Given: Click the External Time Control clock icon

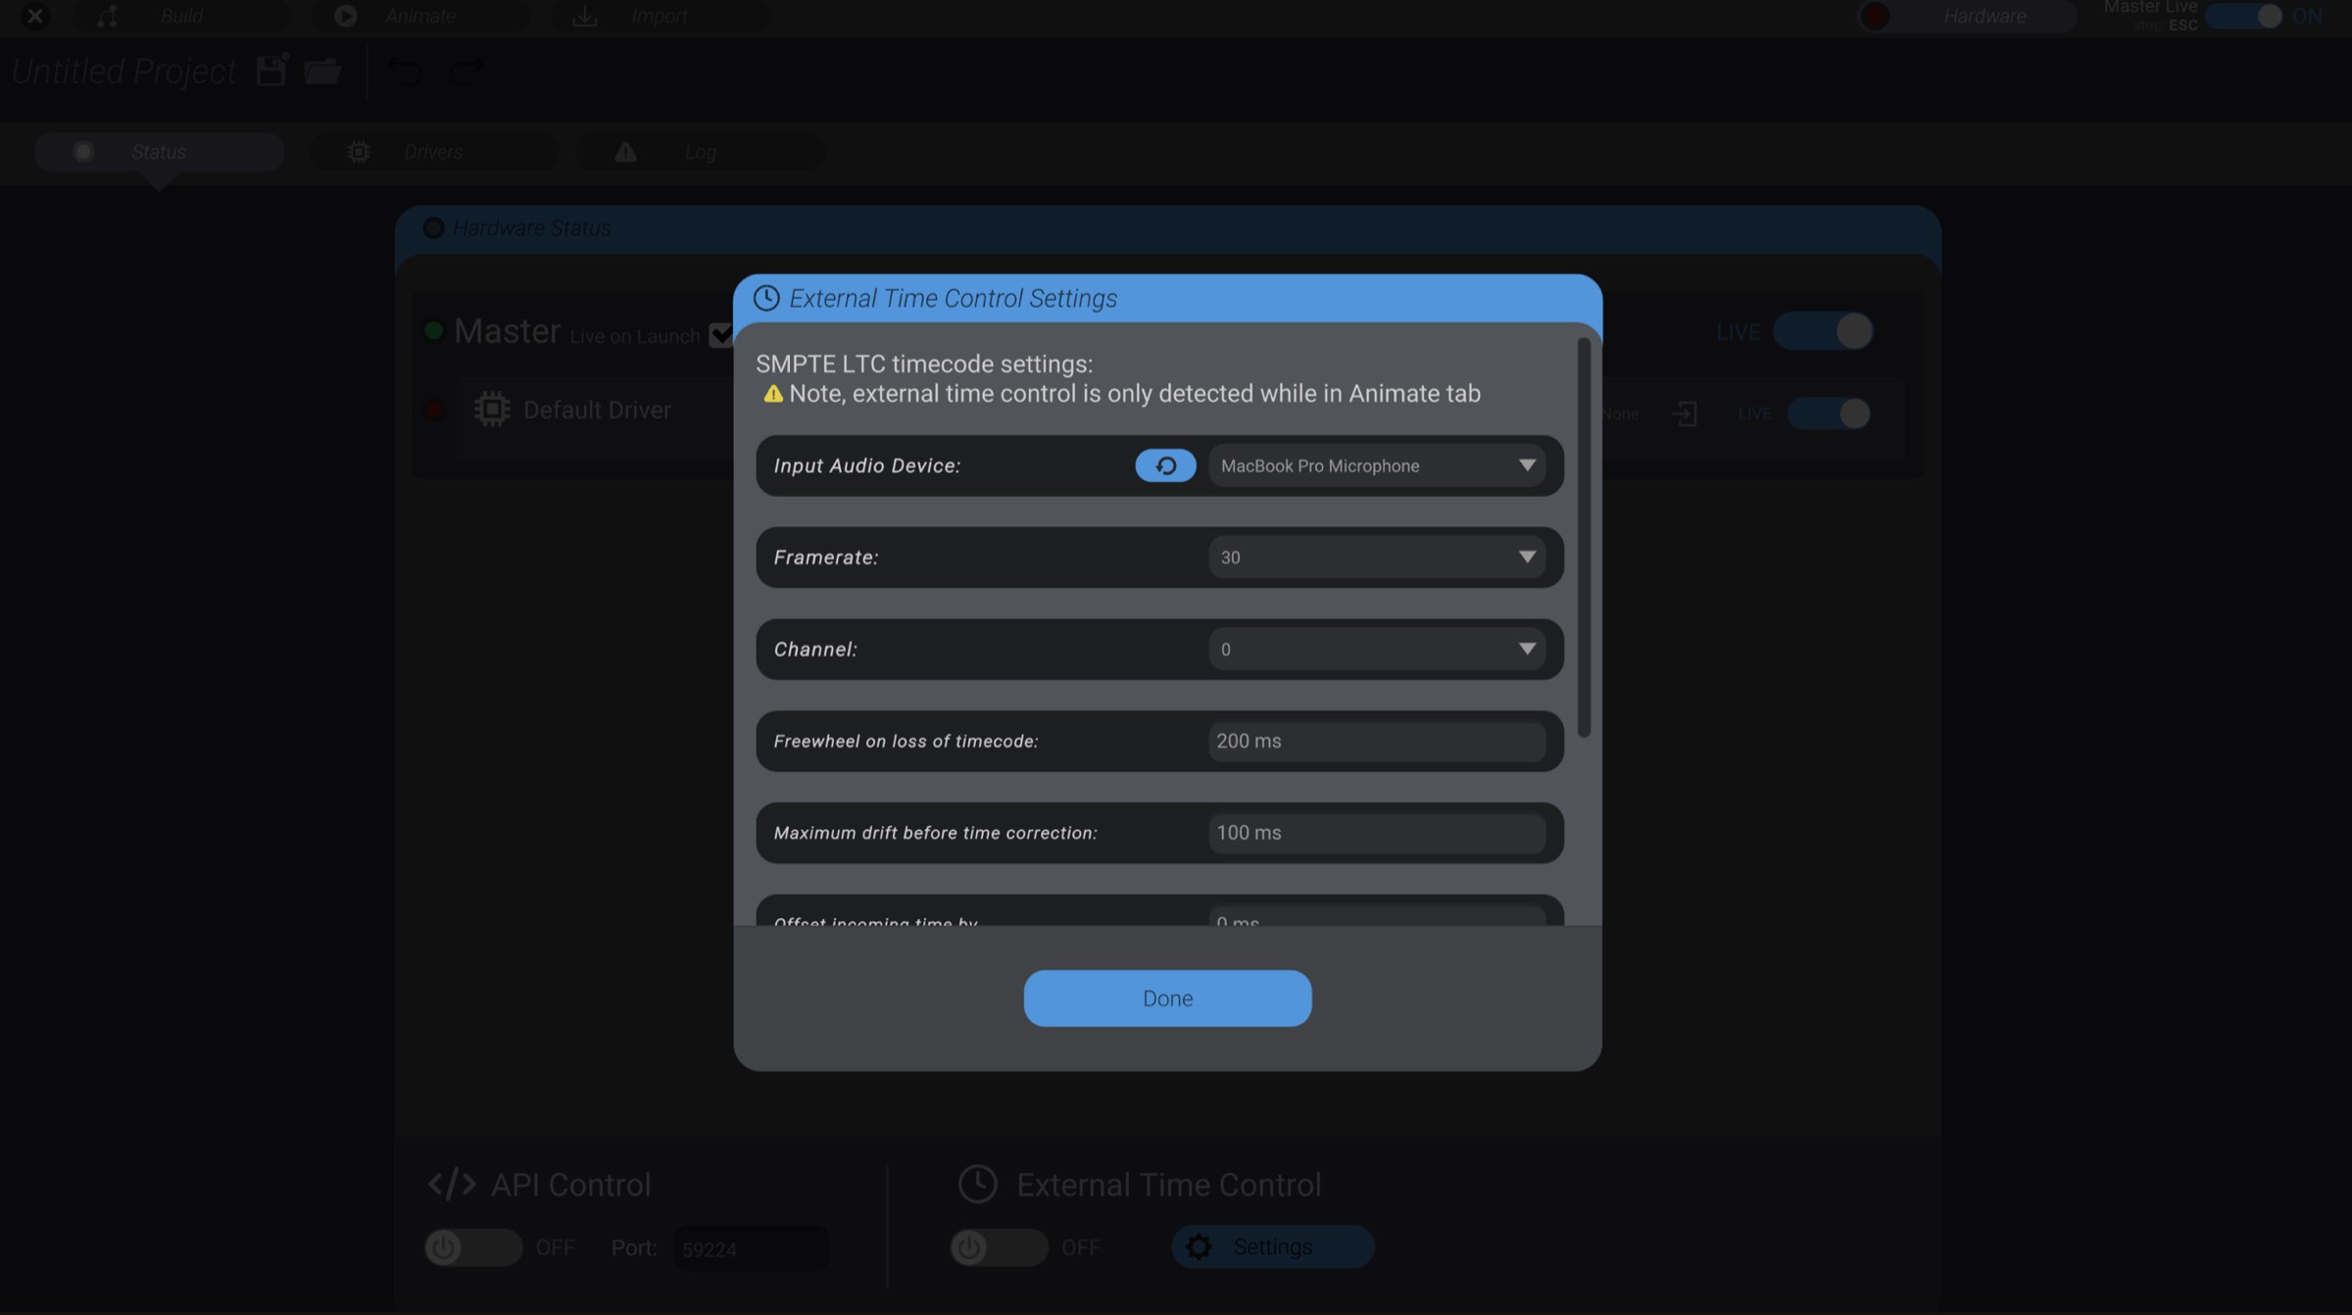Looking at the screenshot, I should point(976,1184).
